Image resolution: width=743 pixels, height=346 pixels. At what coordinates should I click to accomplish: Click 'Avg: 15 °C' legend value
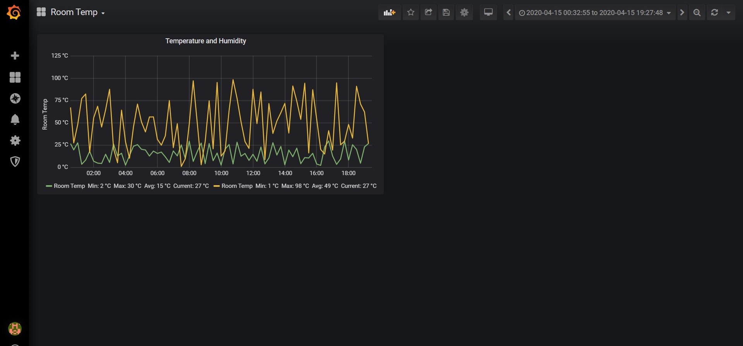pyautogui.click(x=157, y=186)
